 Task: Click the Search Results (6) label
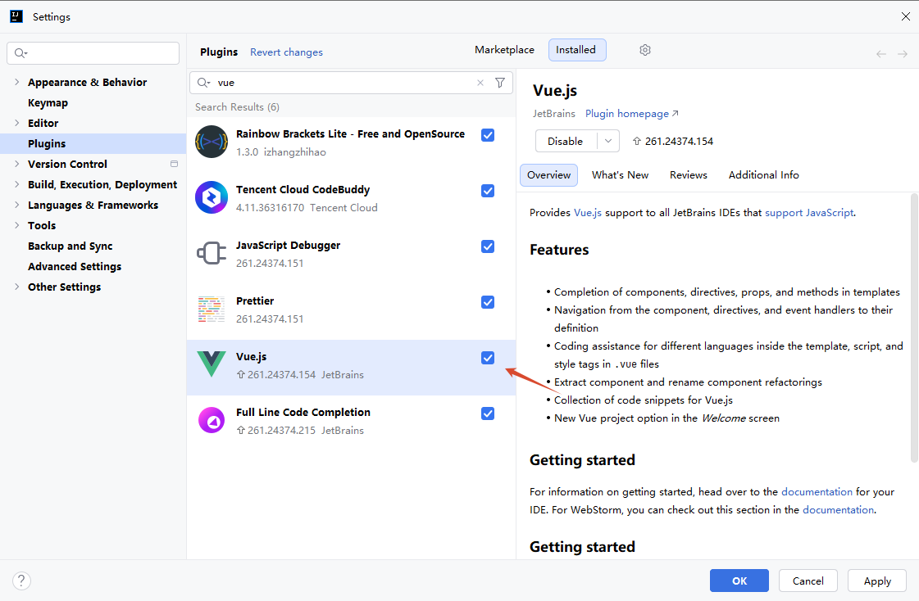[237, 107]
